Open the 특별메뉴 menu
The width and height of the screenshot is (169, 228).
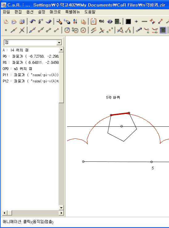point(73,12)
